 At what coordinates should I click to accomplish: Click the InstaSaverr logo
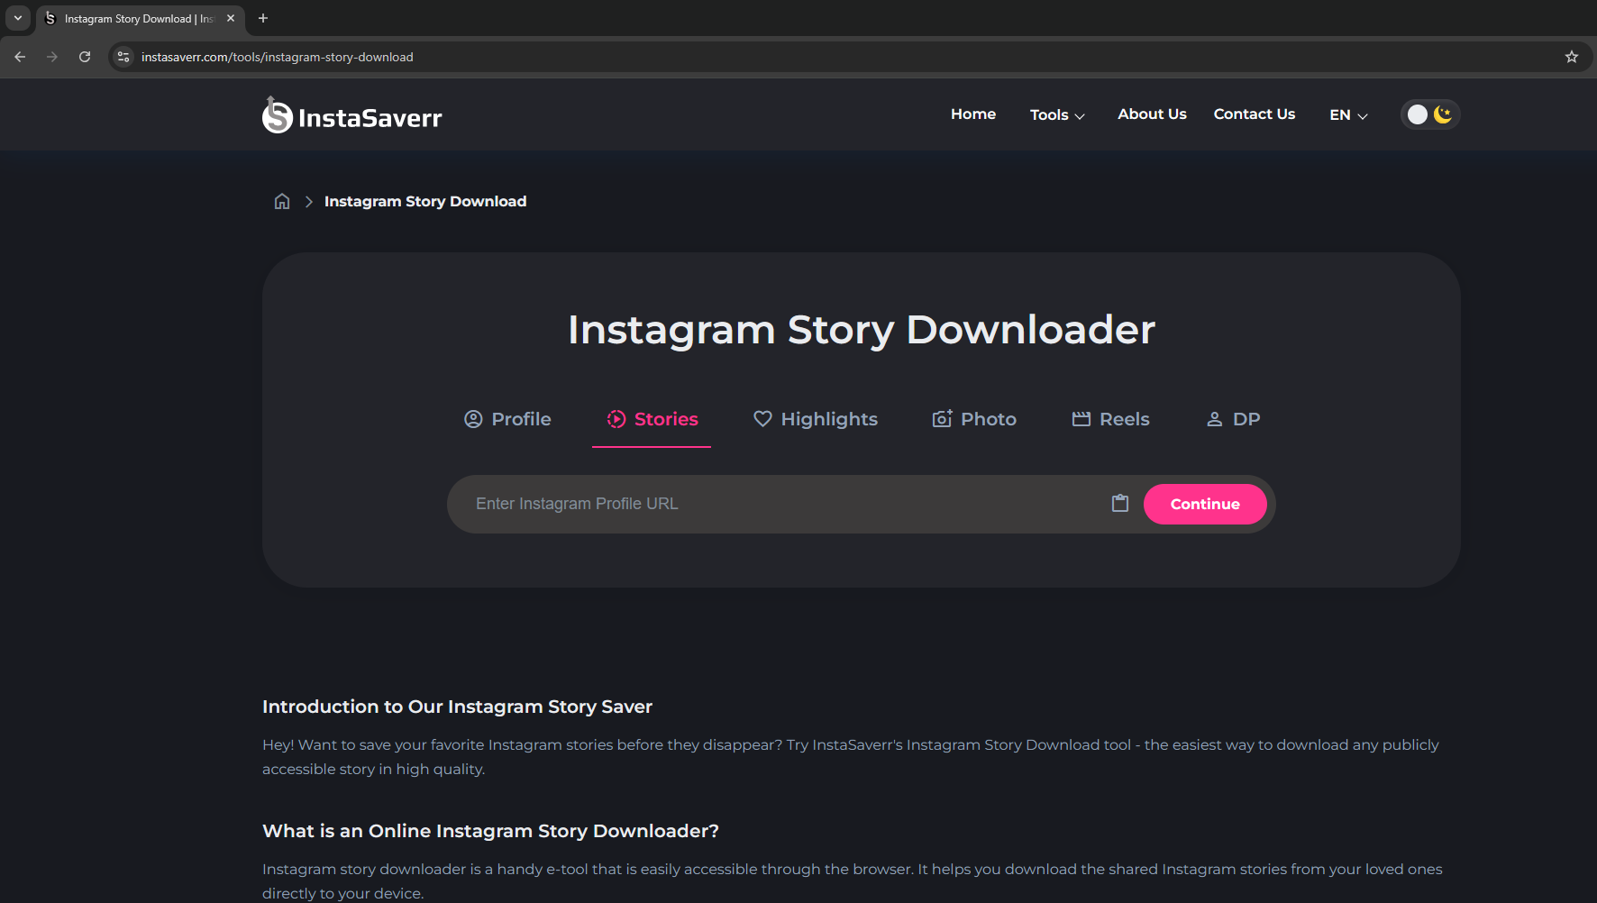tap(352, 115)
